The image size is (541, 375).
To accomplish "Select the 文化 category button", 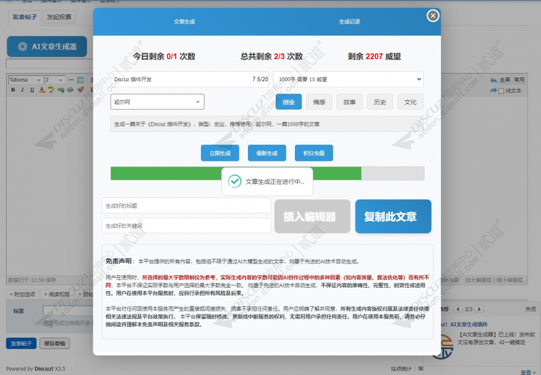I will [x=410, y=102].
